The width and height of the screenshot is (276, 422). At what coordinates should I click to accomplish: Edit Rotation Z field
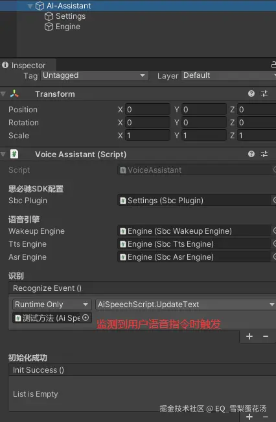pos(257,123)
